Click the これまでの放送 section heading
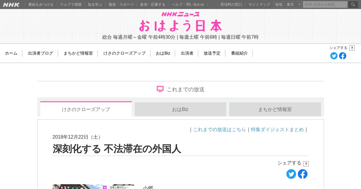The image size is (361, 189). click(x=186, y=89)
